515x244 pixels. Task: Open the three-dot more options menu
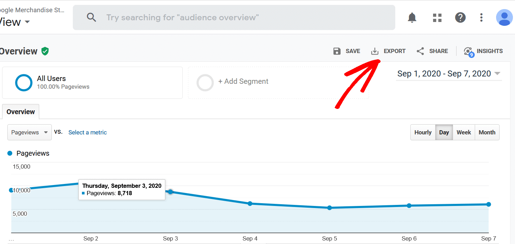481,17
